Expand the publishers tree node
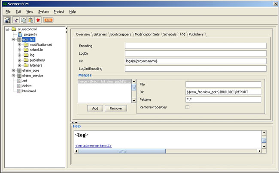 point(19,60)
